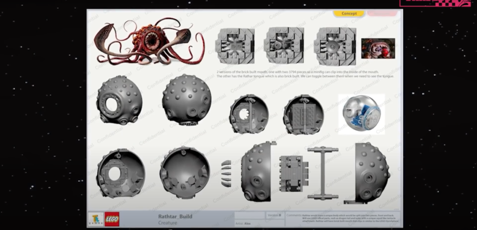The width and height of the screenshot is (477, 230).
Task: Select the exploded front half-sphere side view
Action: 258,171
